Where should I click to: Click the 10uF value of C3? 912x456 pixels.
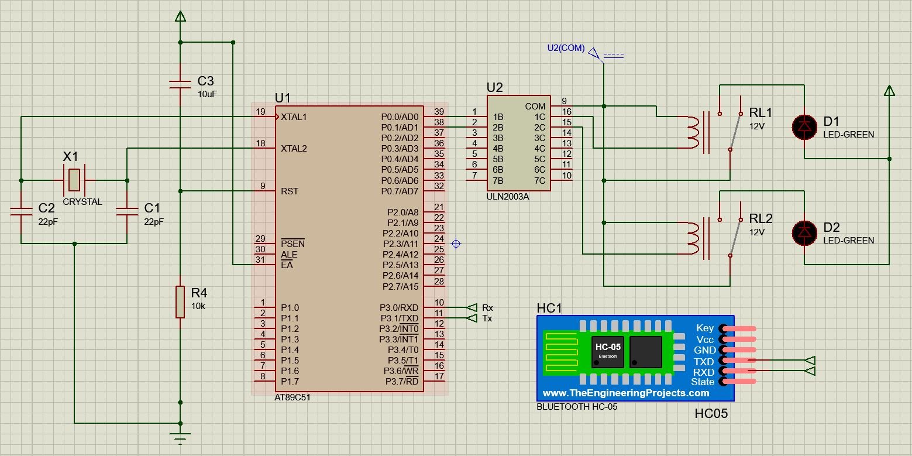(208, 94)
